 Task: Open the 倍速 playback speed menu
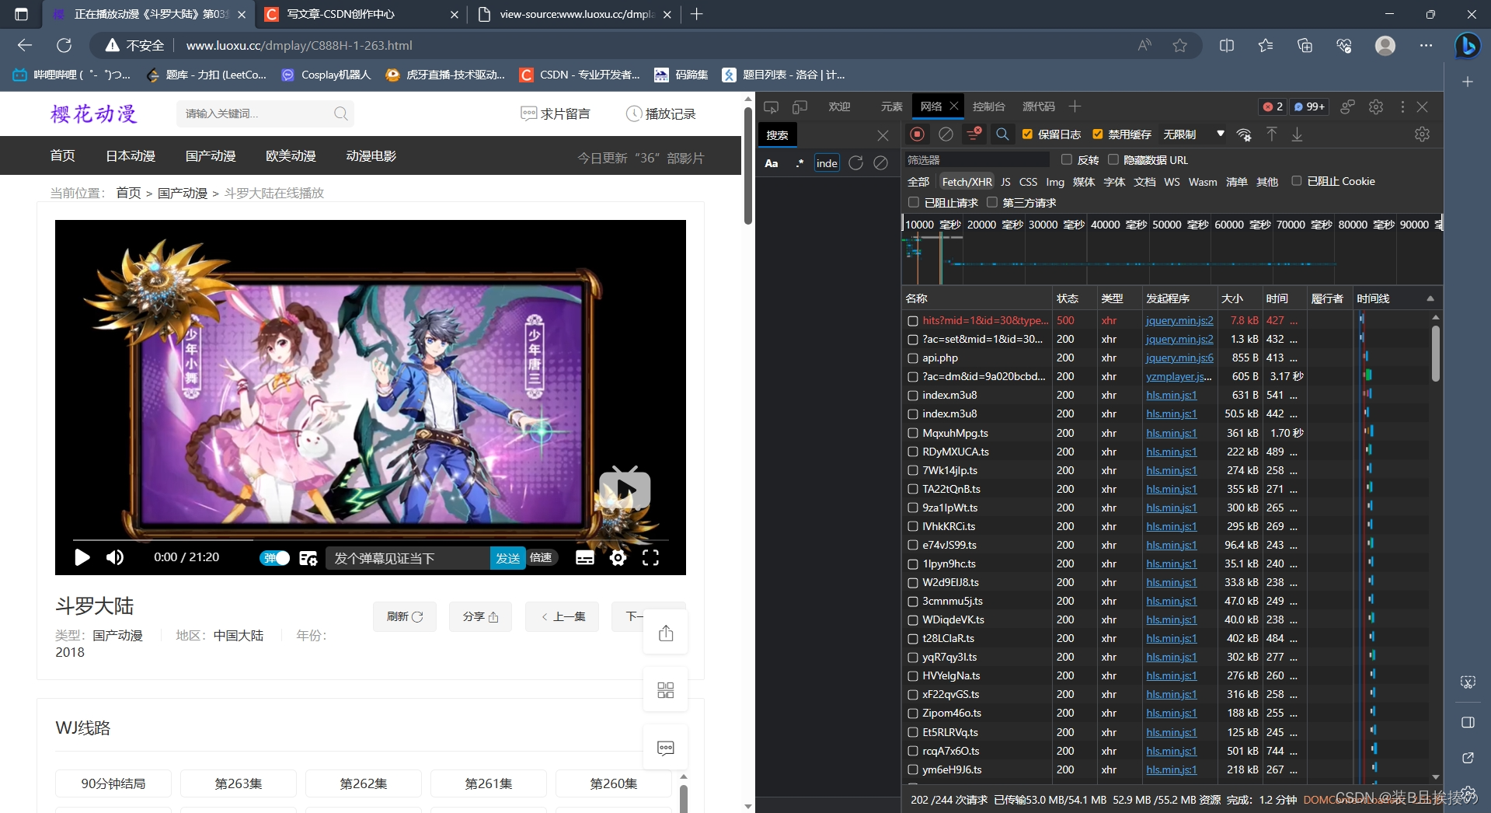(x=542, y=557)
